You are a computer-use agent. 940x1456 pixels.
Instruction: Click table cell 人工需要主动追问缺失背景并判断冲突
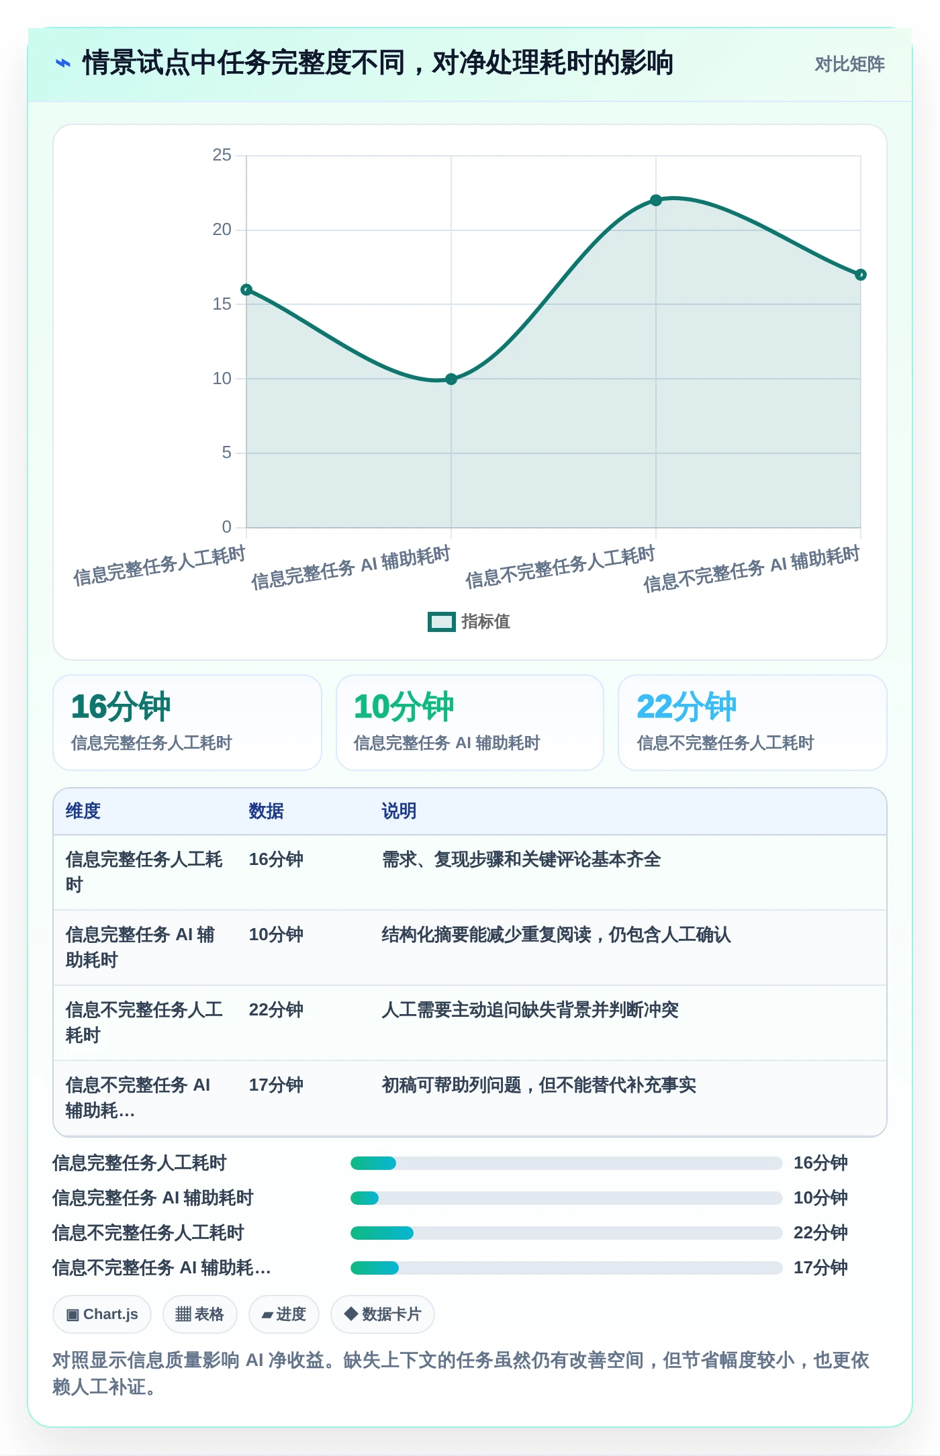[x=530, y=1010]
